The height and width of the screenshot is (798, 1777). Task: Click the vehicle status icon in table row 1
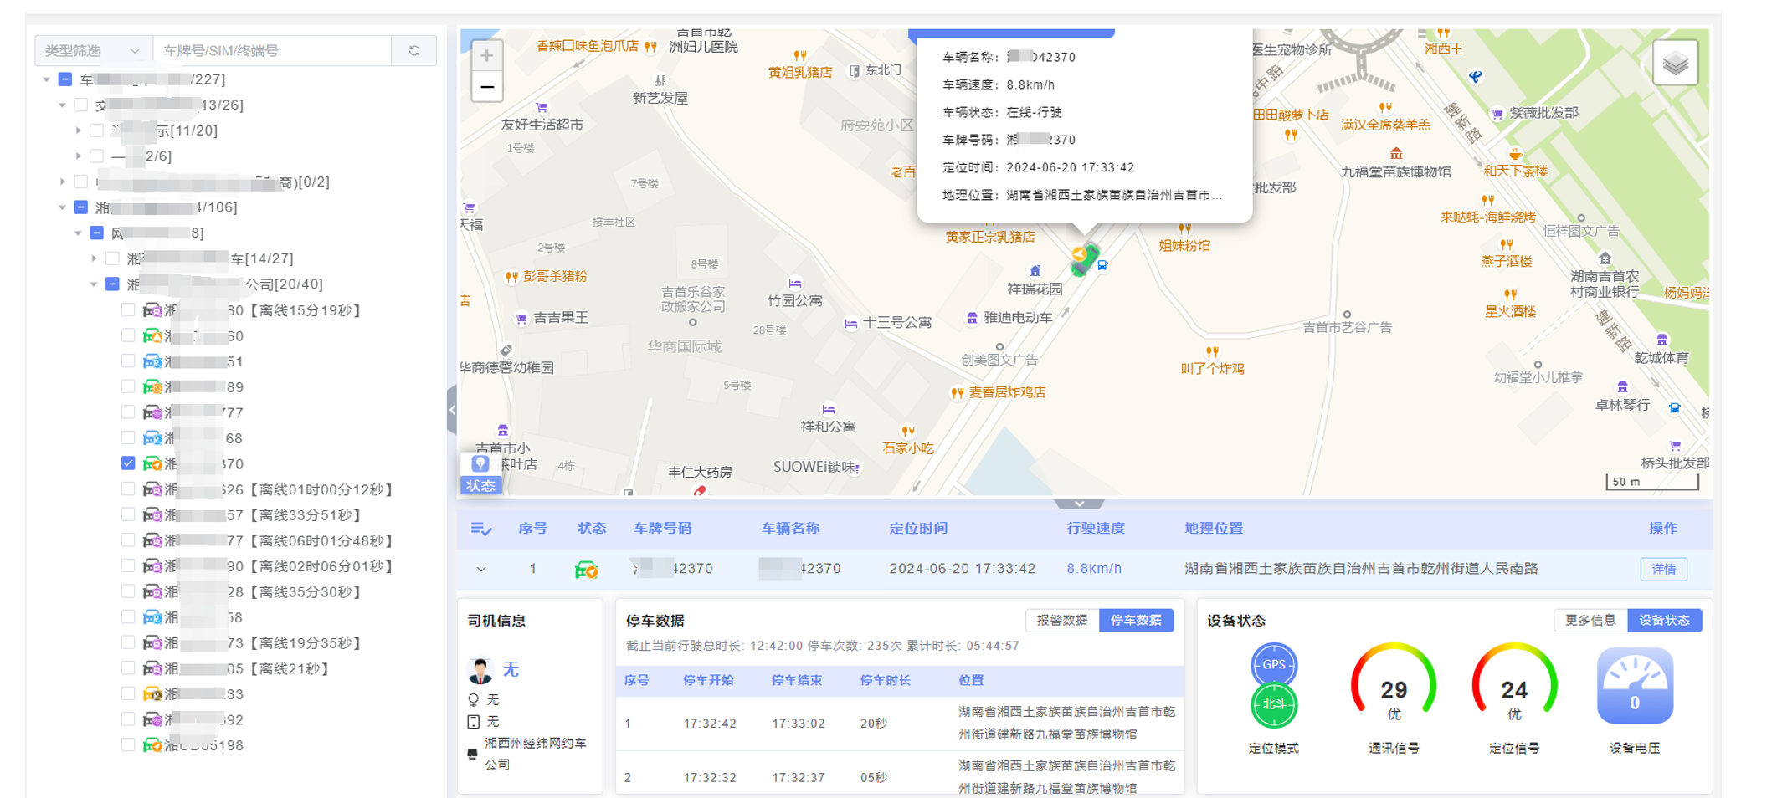tap(586, 570)
